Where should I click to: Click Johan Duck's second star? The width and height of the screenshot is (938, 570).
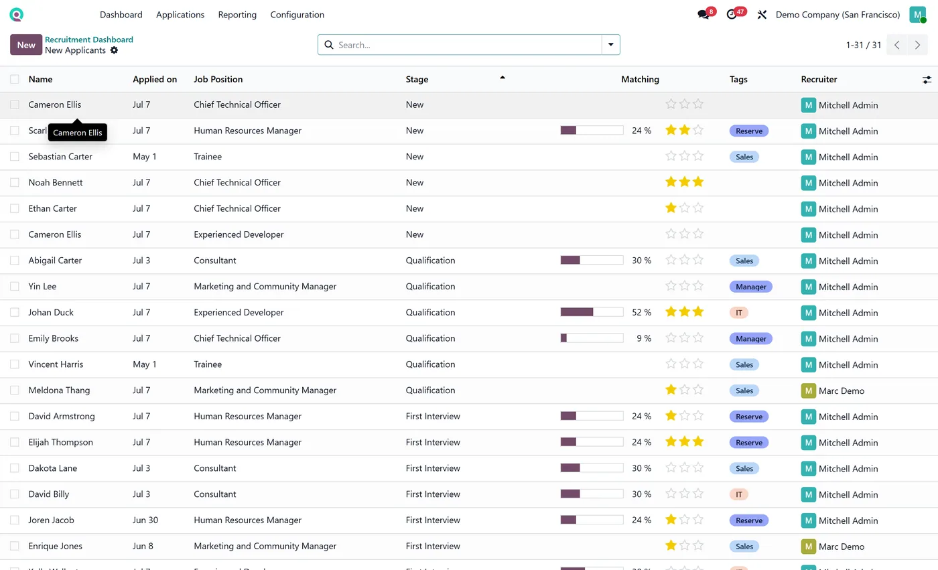(x=685, y=312)
